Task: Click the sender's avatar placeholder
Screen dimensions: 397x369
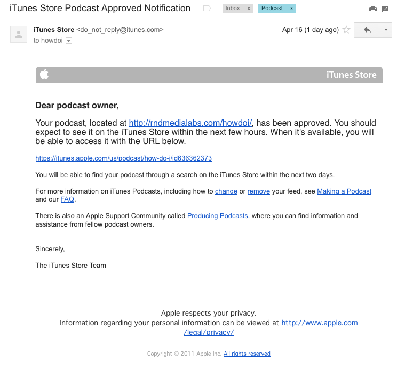Action: pos(19,34)
